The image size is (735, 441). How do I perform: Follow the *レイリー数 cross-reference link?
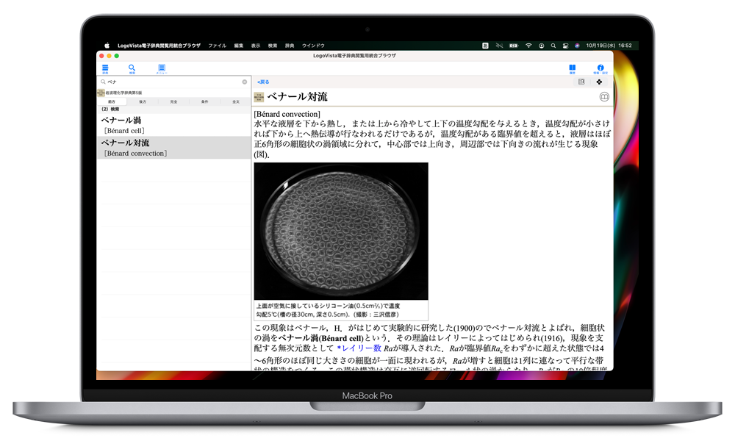359,348
